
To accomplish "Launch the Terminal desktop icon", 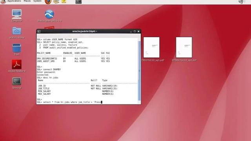I will point(16,83).
